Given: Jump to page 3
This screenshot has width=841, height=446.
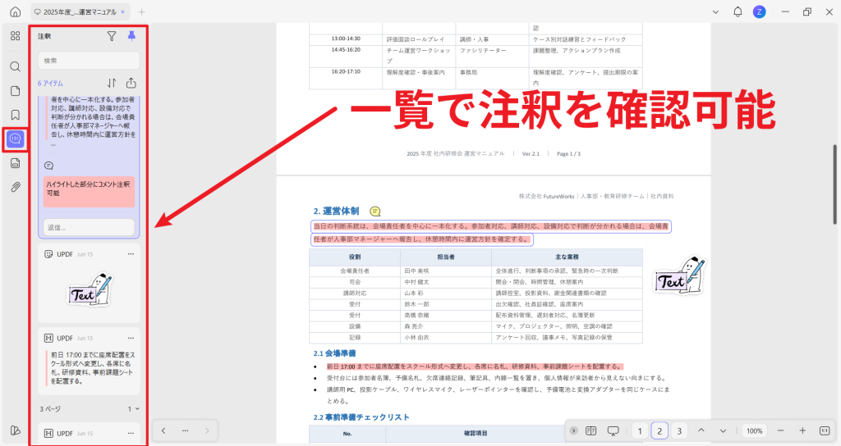Looking at the screenshot, I should pyautogui.click(x=679, y=431).
